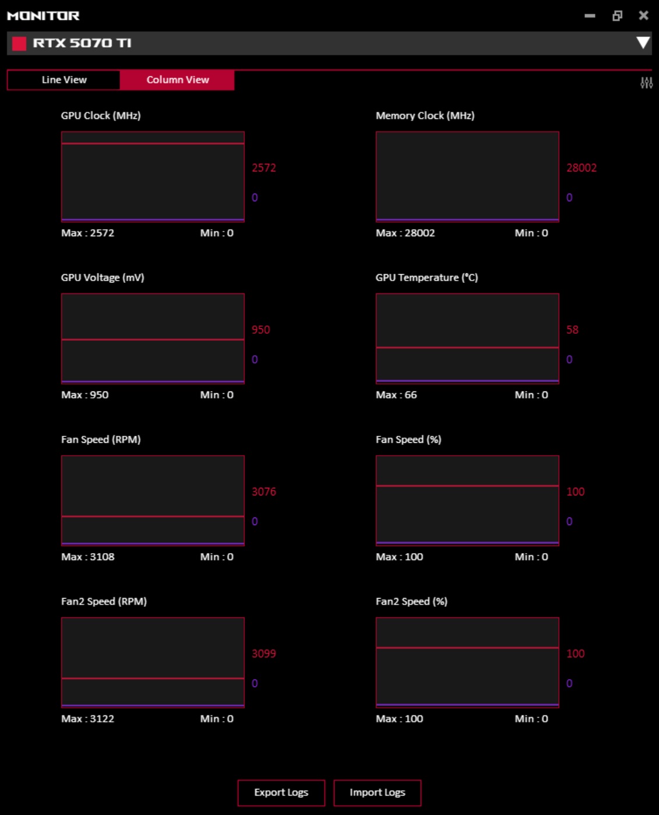The height and width of the screenshot is (815, 659).
Task: Click the Fan2 Speed (%) graph
Action: point(467,663)
